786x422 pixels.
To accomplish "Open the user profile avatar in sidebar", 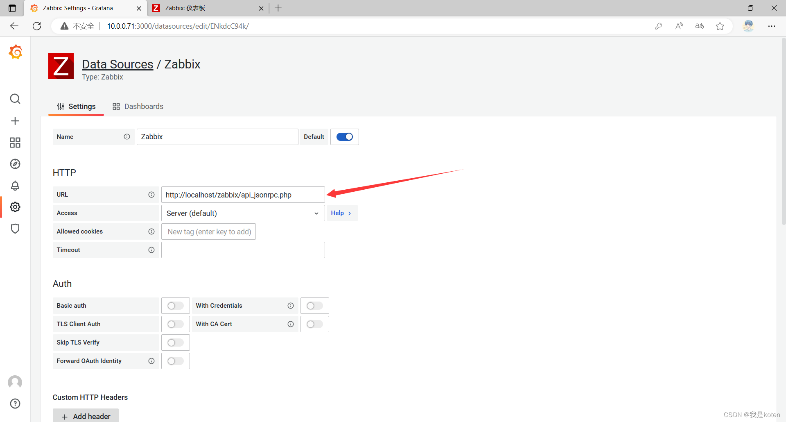I will pyautogui.click(x=15, y=382).
